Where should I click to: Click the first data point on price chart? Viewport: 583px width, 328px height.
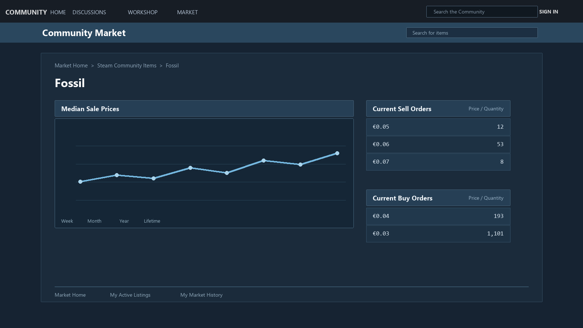click(81, 181)
